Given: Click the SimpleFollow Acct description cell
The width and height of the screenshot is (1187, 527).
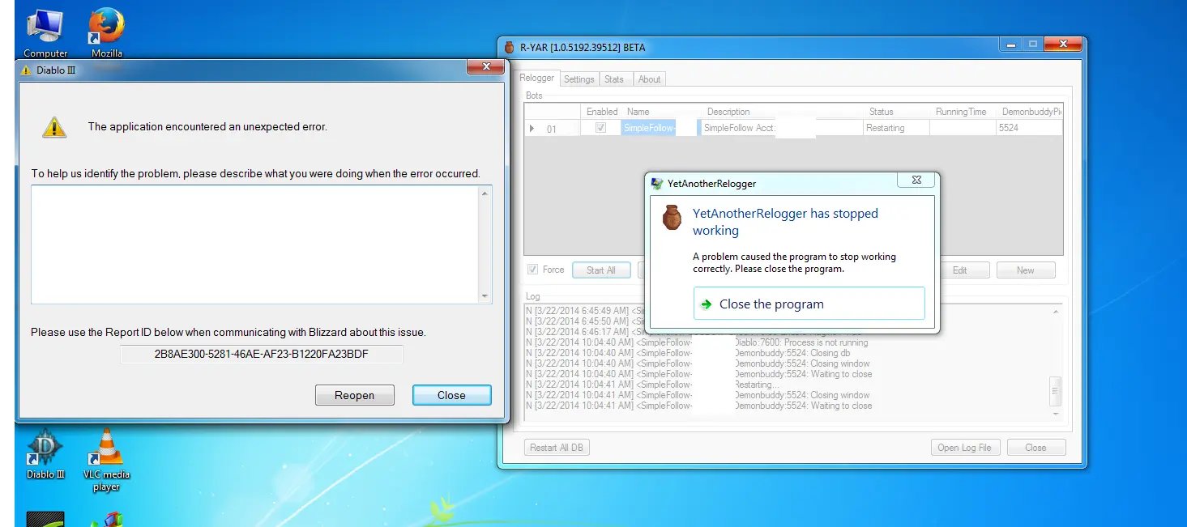Looking at the screenshot, I should (x=781, y=128).
